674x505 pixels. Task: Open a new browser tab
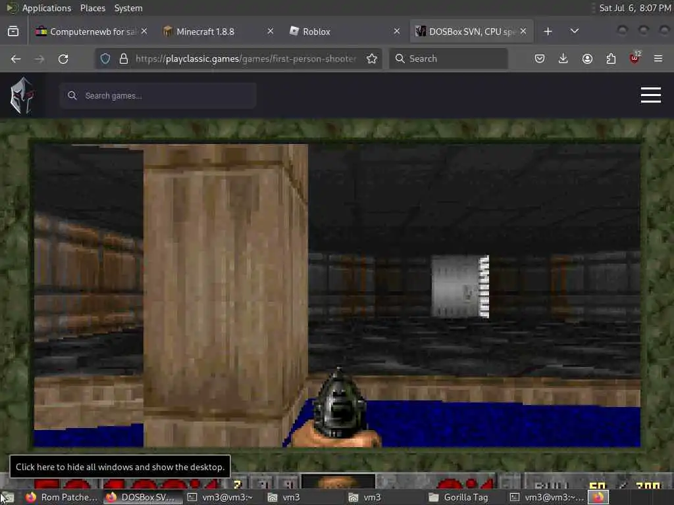548,32
